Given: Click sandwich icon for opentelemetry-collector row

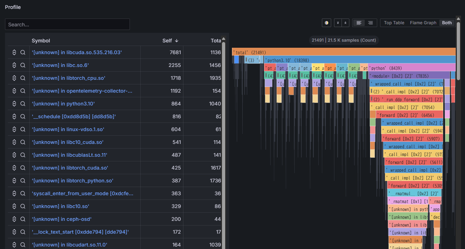Looking at the screenshot, I should point(14,91).
